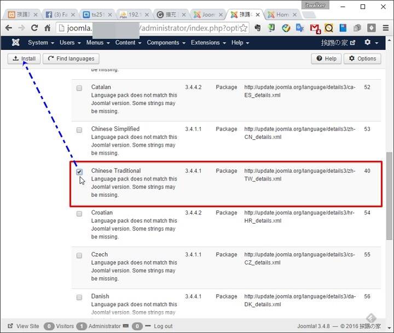The height and width of the screenshot is (333, 394).
Task: Click the scrollbar down arrow
Action: click(390, 328)
